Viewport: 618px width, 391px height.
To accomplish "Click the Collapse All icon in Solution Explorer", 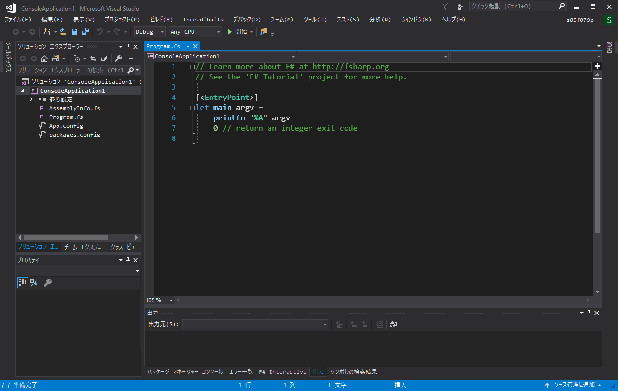I will pos(104,58).
